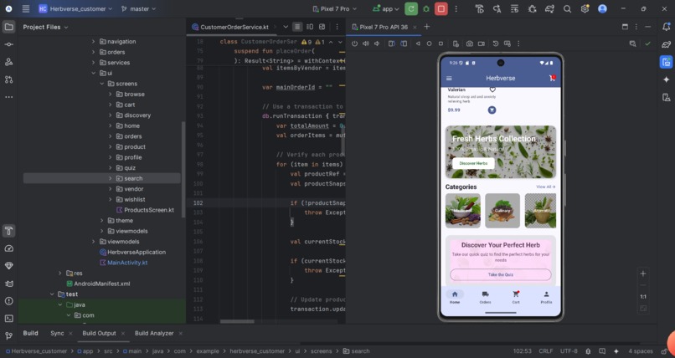Expand the navigation folder

(x=94, y=42)
